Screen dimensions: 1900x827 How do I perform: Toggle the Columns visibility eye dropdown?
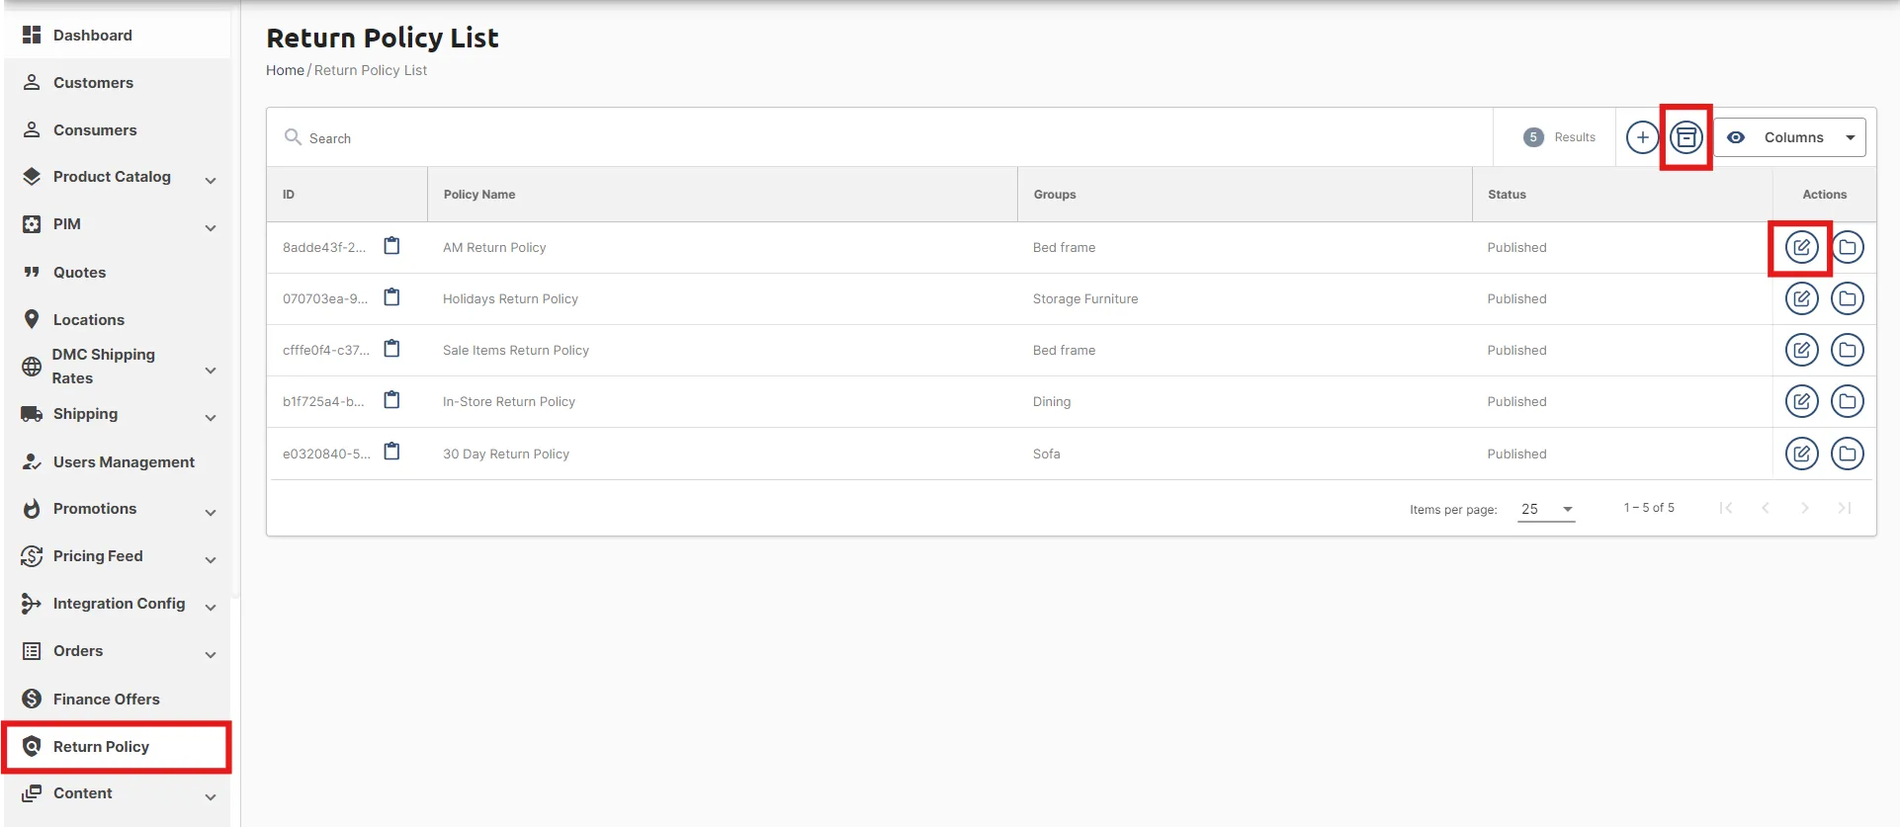tap(1790, 137)
